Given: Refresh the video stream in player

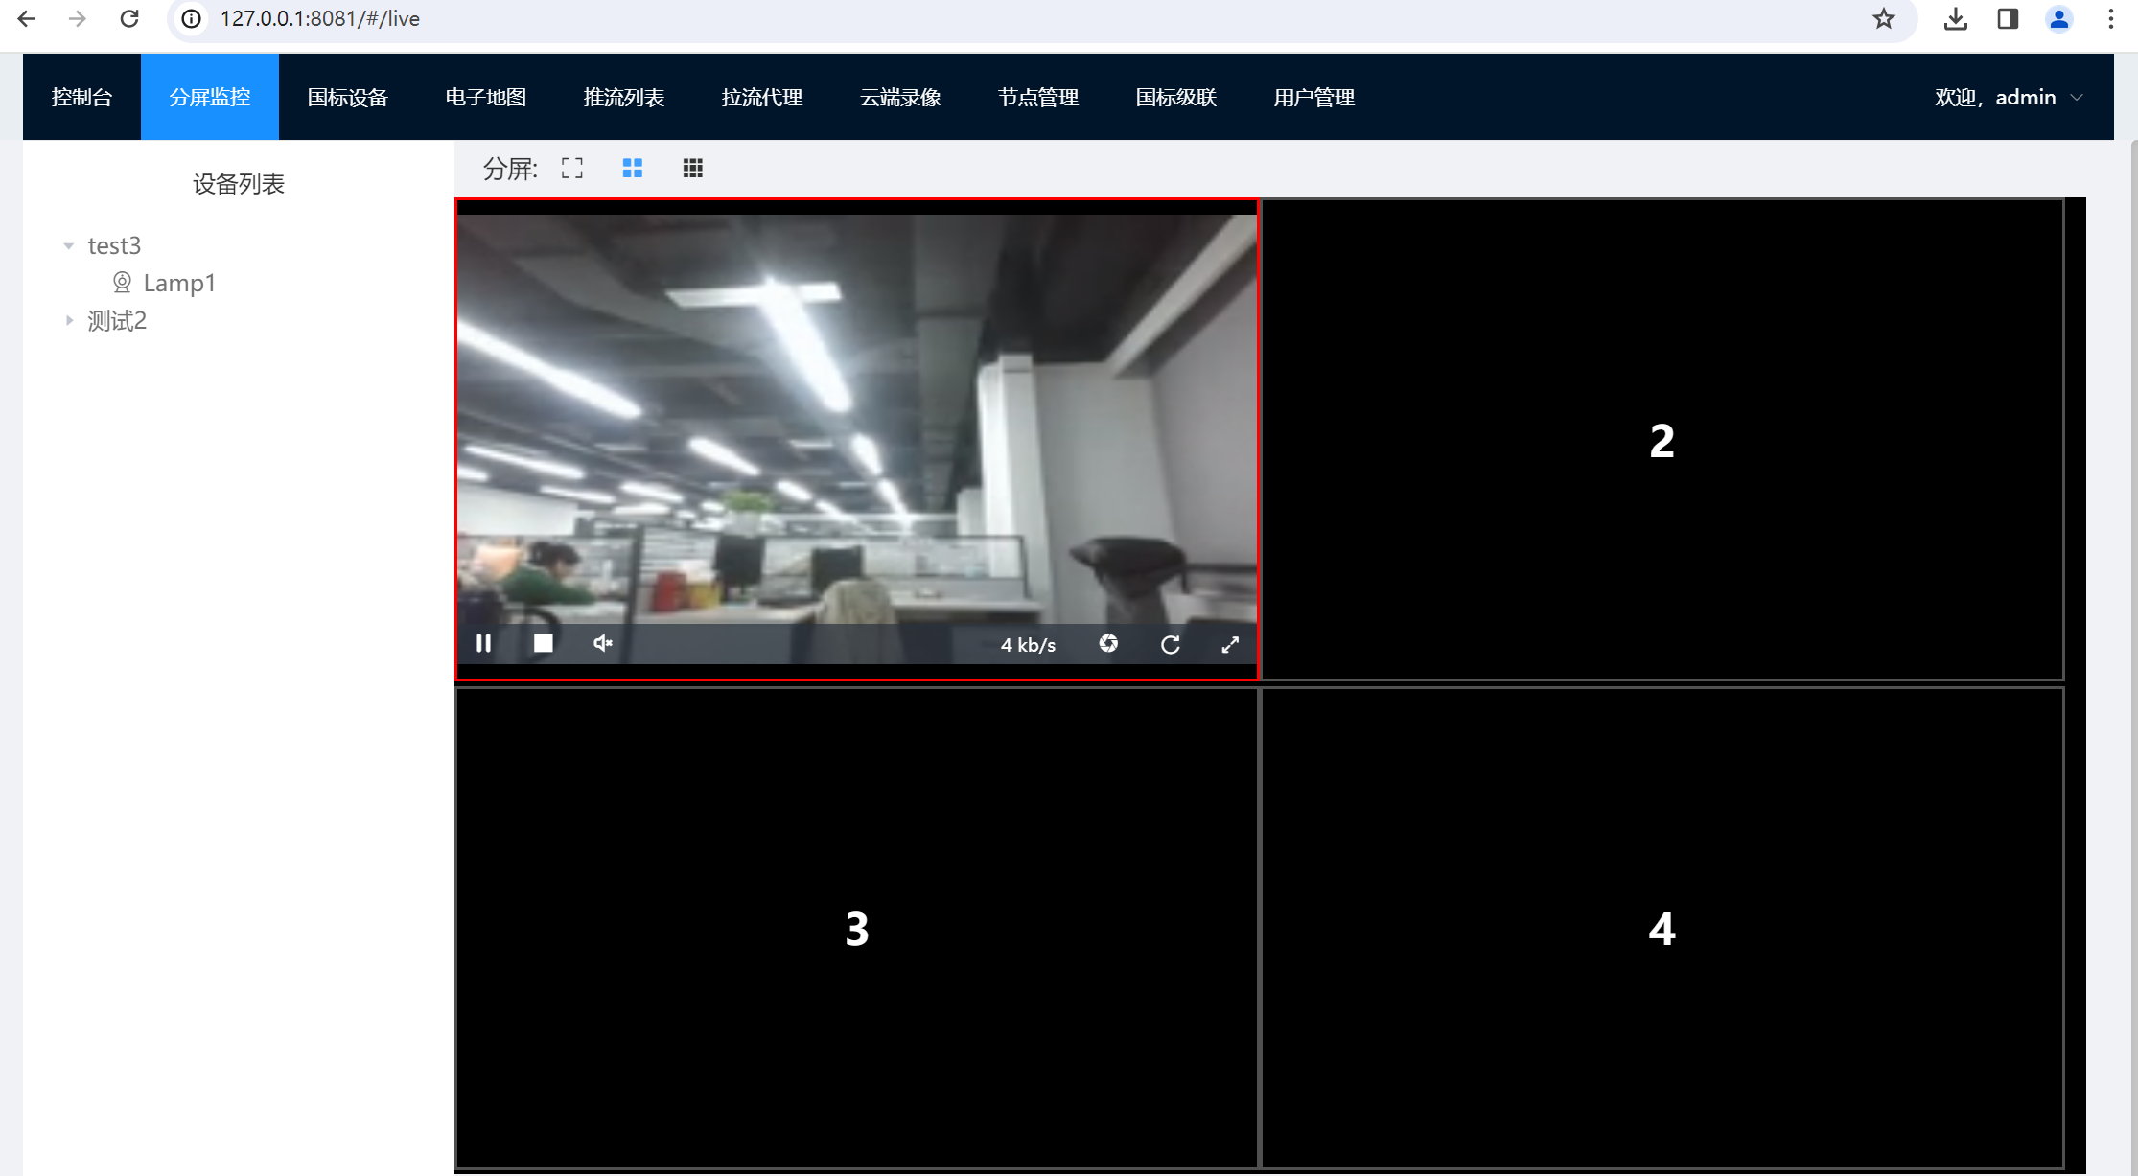Looking at the screenshot, I should 1170,644.
